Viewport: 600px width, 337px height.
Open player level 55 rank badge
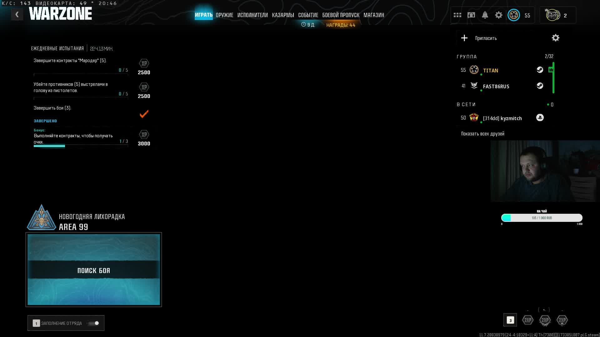[514, 15]
